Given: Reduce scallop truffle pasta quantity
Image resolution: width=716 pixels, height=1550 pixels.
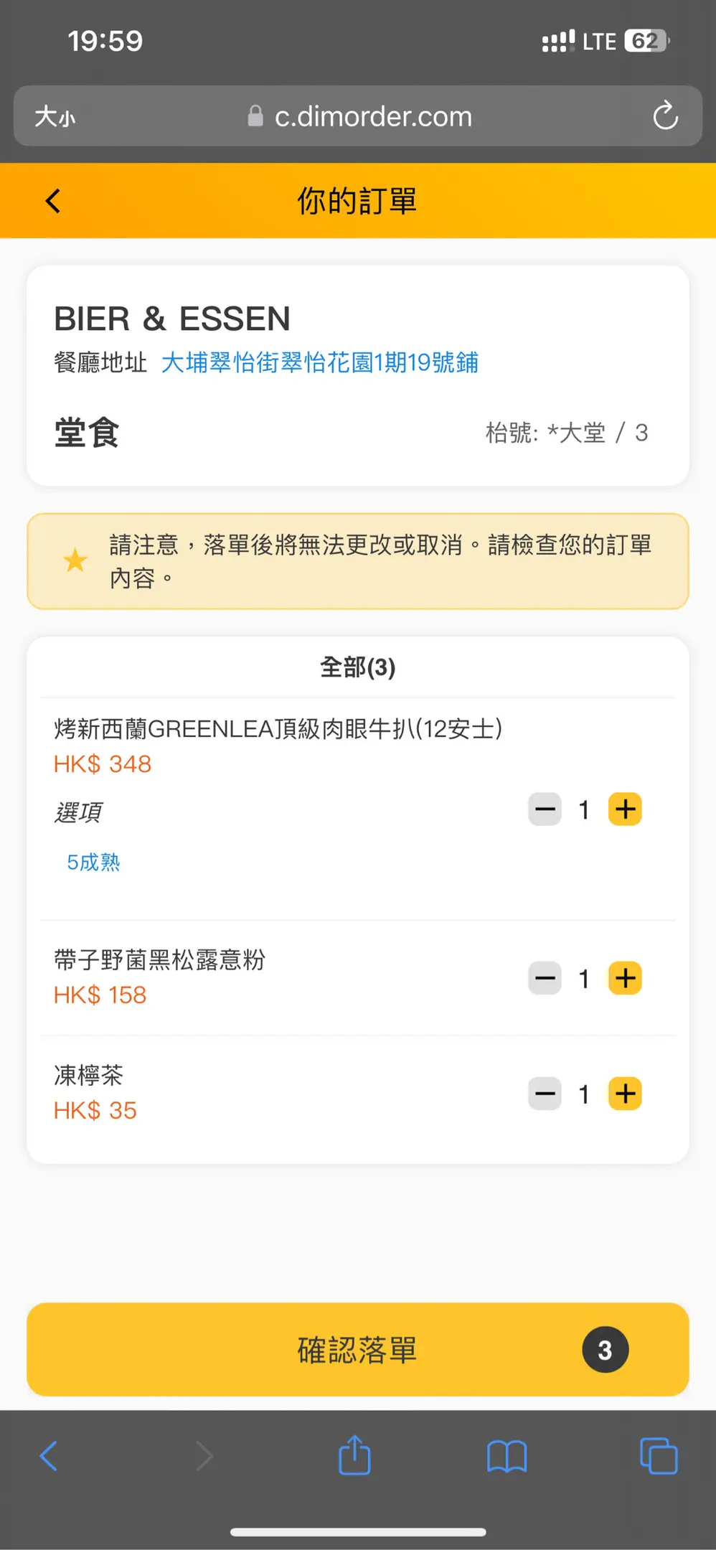Looking at the screenshot, I should point(545,978).
